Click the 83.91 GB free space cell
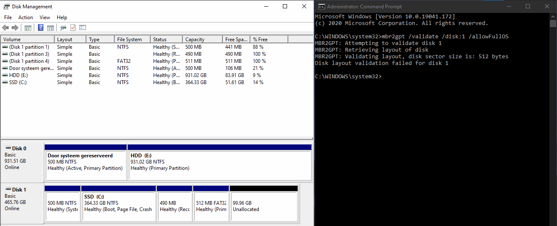Viewport: 557px width, 226px height. point(234,75)
